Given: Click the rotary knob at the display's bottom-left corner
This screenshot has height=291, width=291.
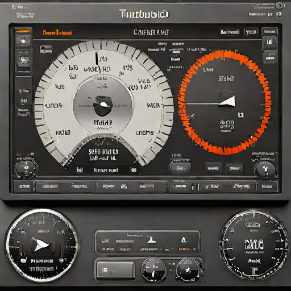Looking at the screenshot, I should point(26,169).
